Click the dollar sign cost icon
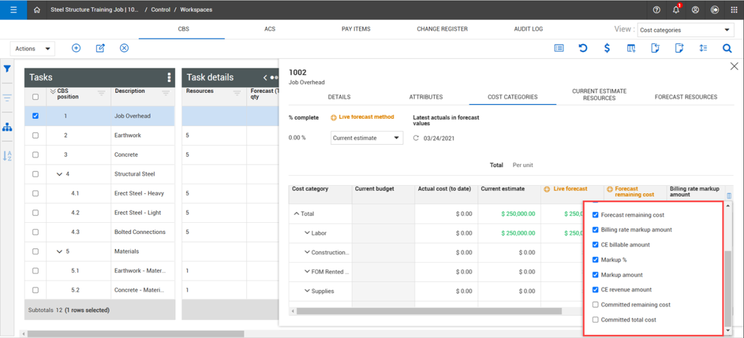Screen dimensions: 744x338 click(607, 48)
